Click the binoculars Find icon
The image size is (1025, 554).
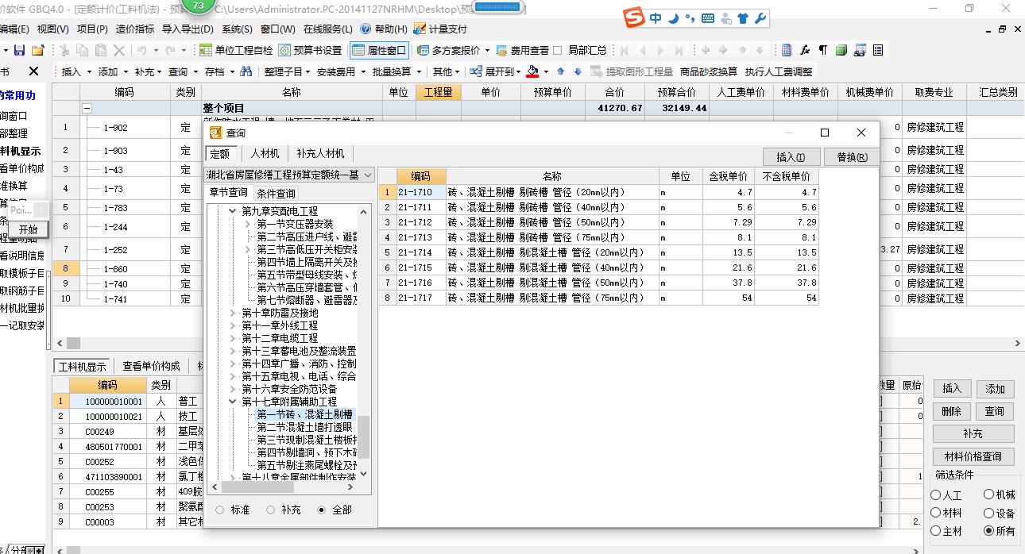(x=246, y=71)
